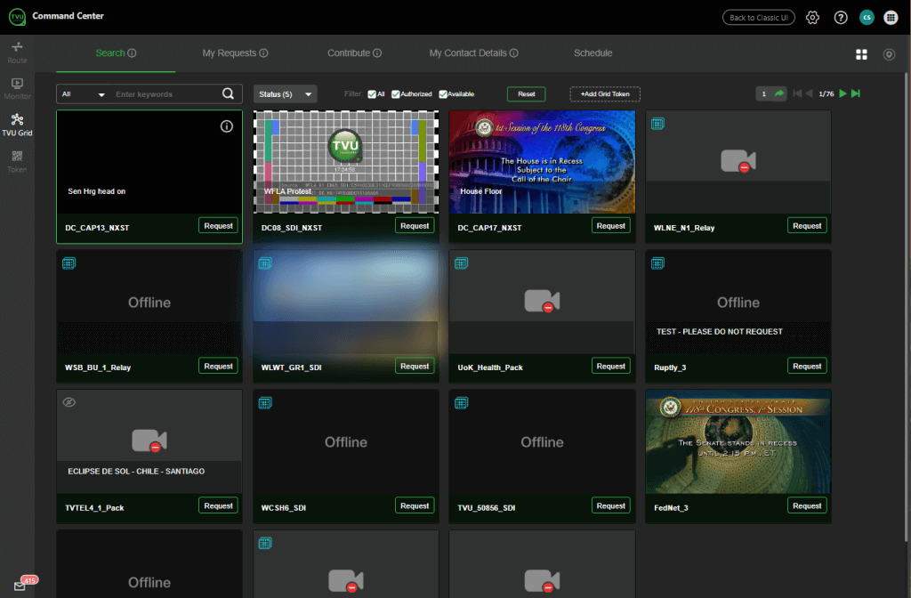
Task: Switch to grid layout view icon
Action: click(861, 54)
